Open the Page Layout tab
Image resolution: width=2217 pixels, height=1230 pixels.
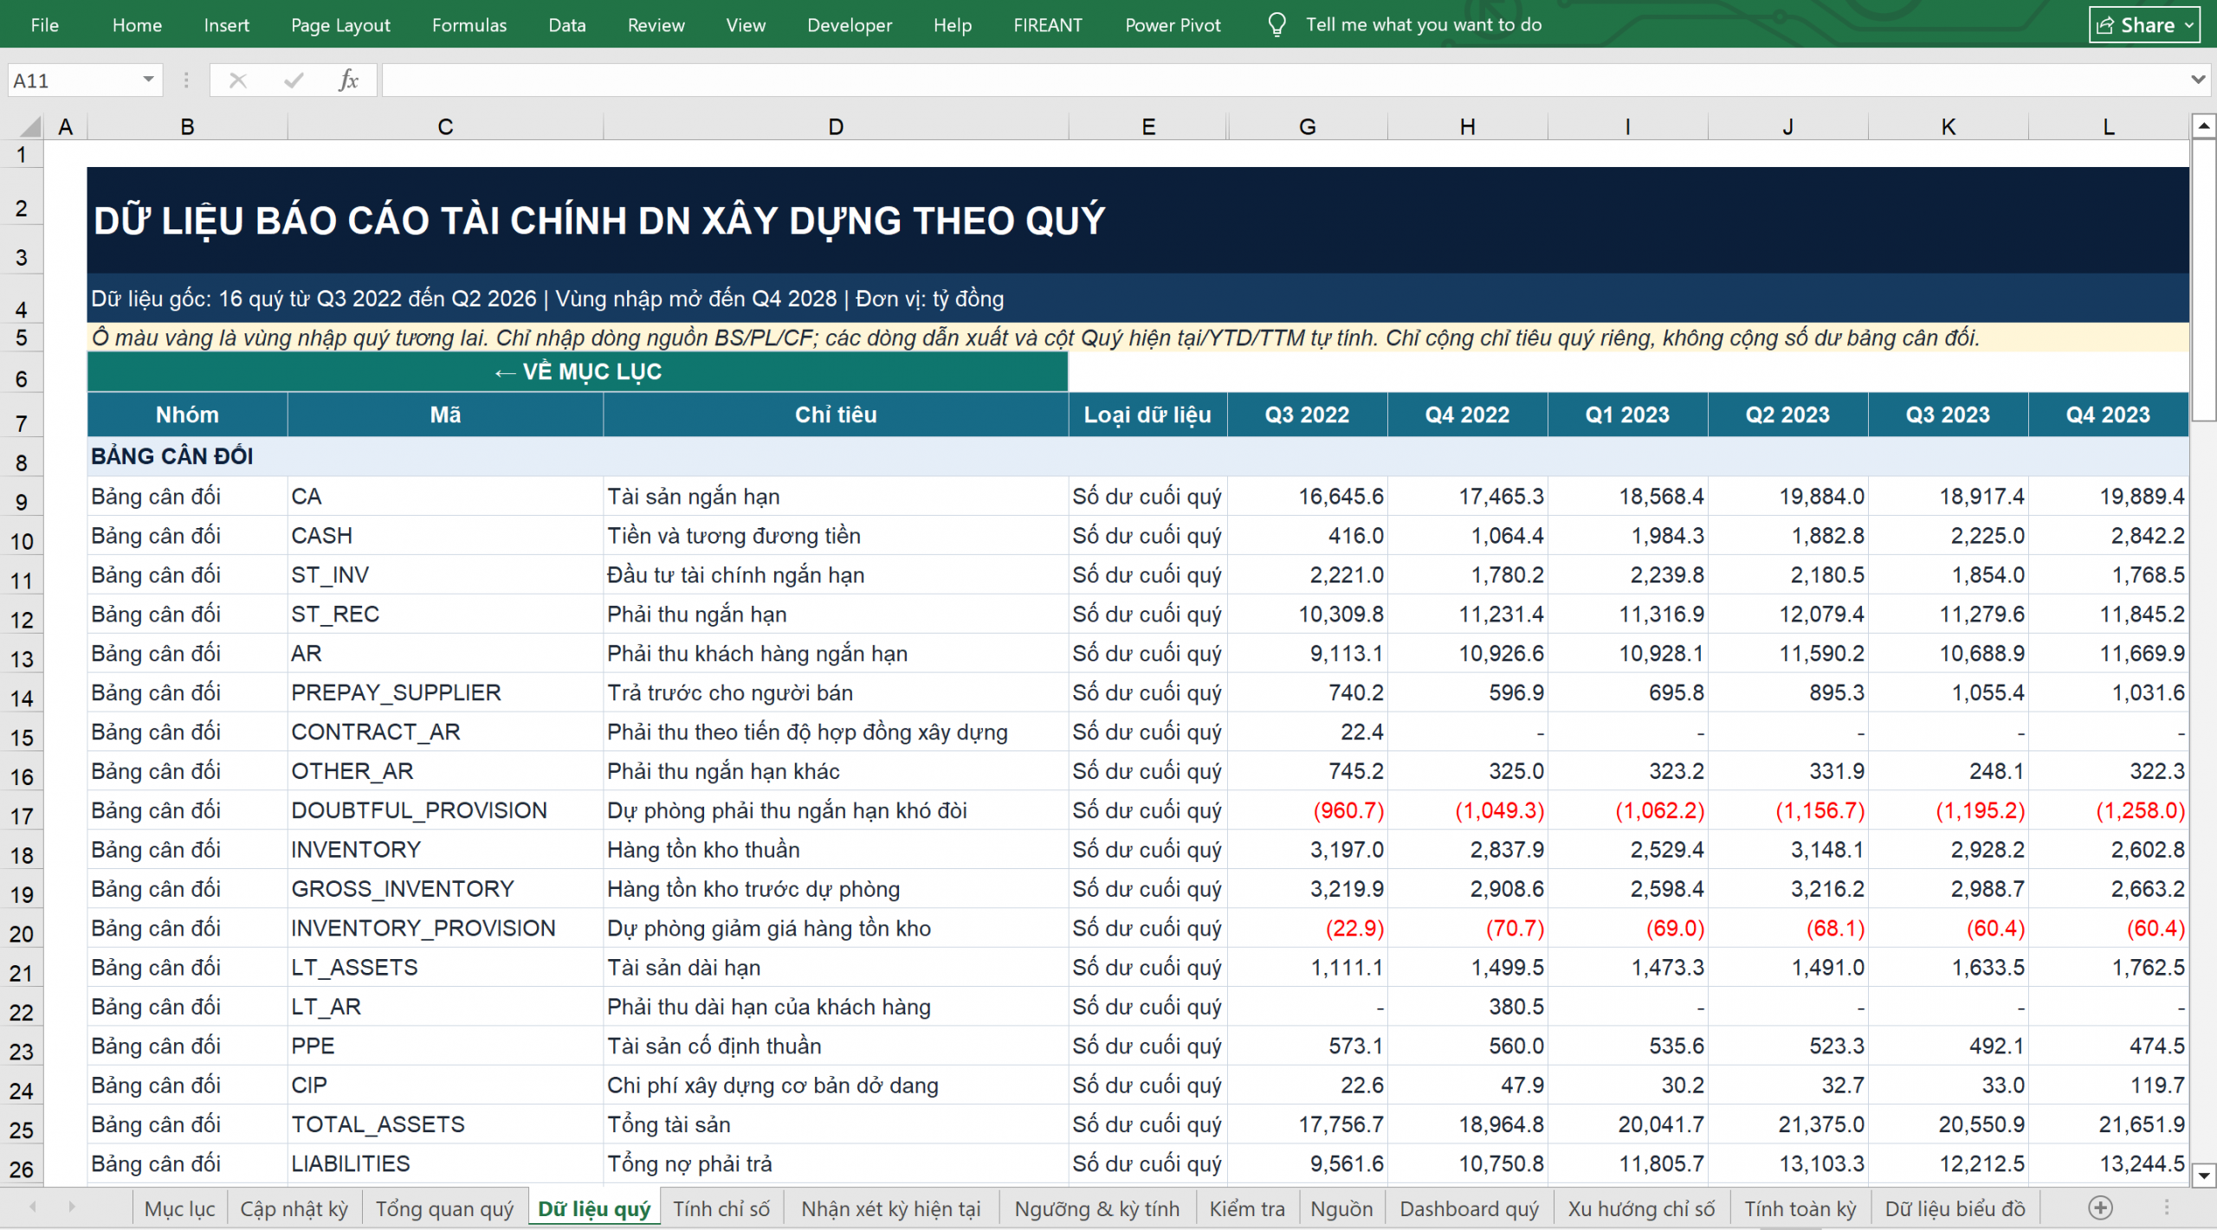(x=340, y=25)
